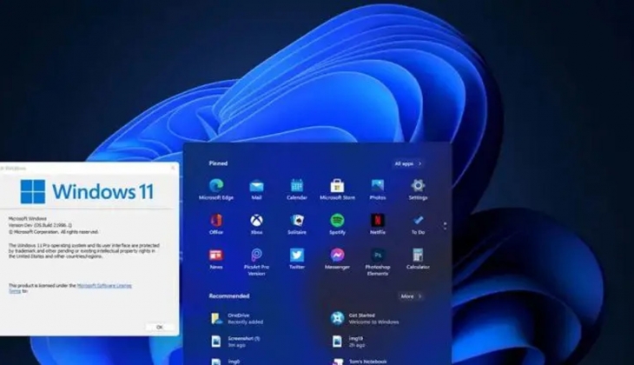Viewport: 634px width, 365px height.
Task: Start the Solitaire game
Action: click(297, 224)
